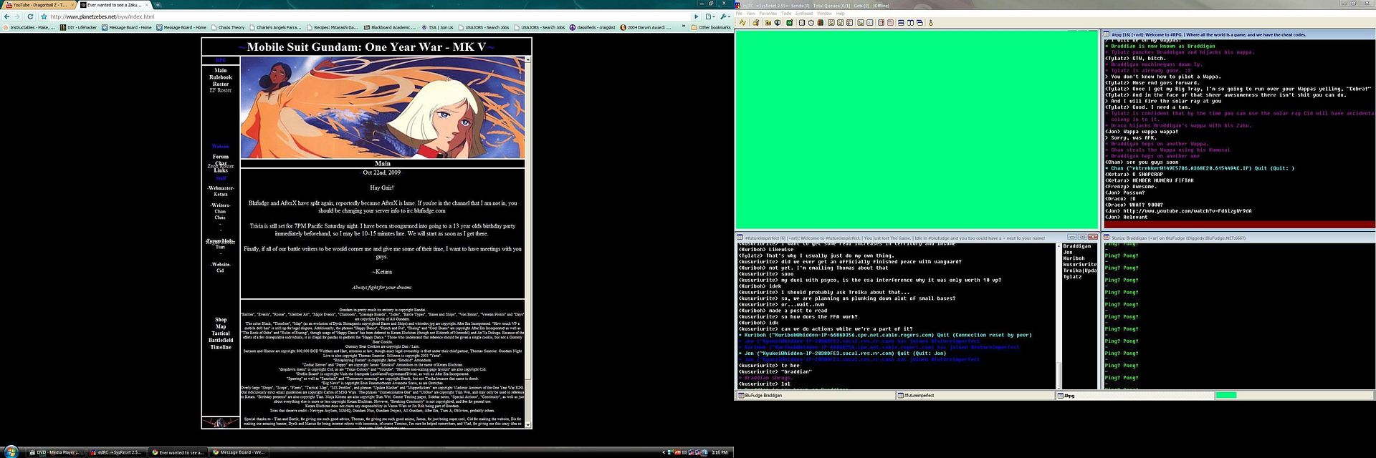The image size is (1376, 458).
Task: Tile mIRC windows horizontally via toolbar icon
Action: coord(901,22)
